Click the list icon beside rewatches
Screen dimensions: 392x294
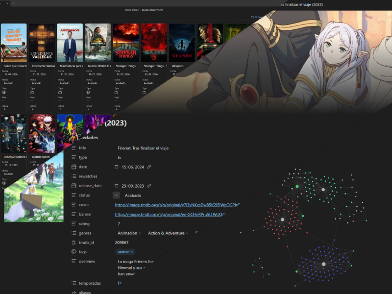pyautogui.click(x=73, y=176)
